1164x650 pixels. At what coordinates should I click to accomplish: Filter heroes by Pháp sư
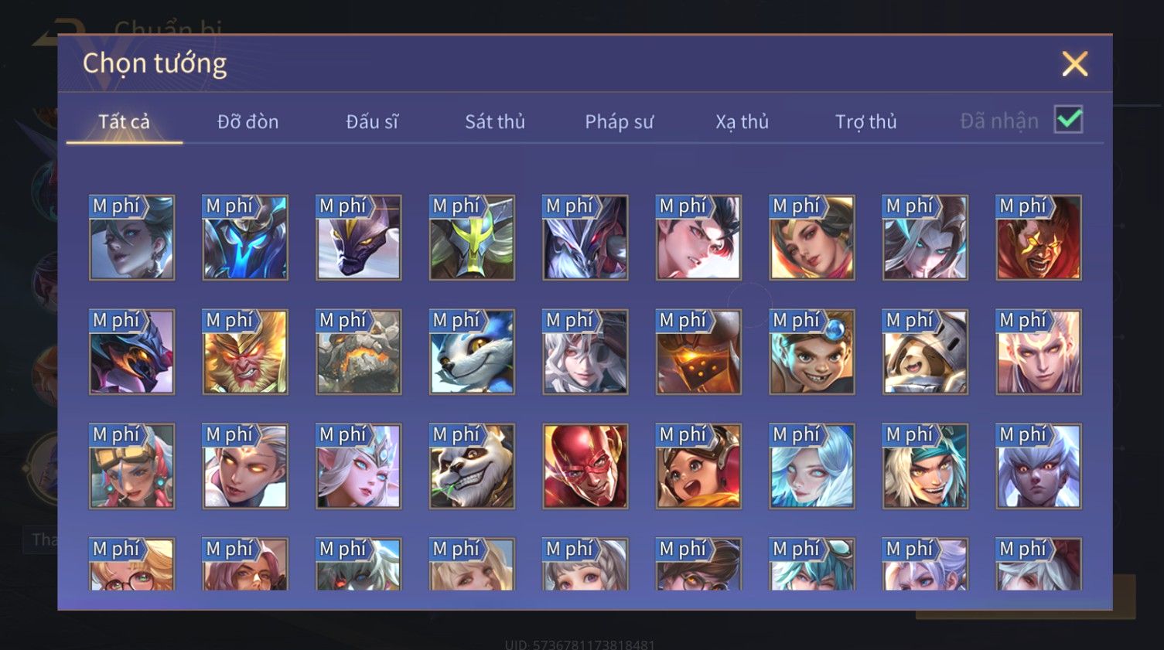[x=619, y=121]
